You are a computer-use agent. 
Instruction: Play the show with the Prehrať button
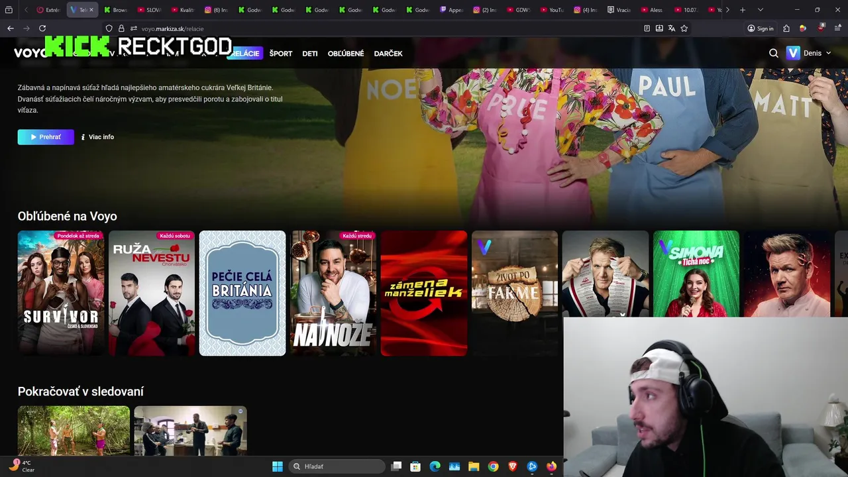[x=46, y=136]
